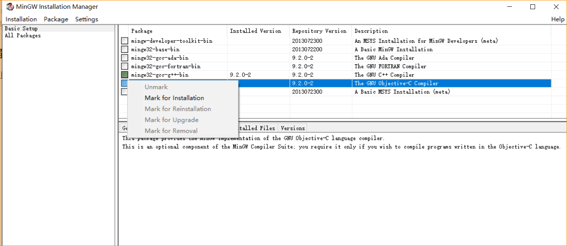Click 'The GNU Ada Compiler' description

(x=384, y=58)
